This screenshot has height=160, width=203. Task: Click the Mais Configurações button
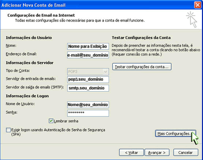[176, 133]
